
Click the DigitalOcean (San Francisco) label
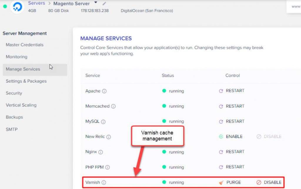click(147, 11)
